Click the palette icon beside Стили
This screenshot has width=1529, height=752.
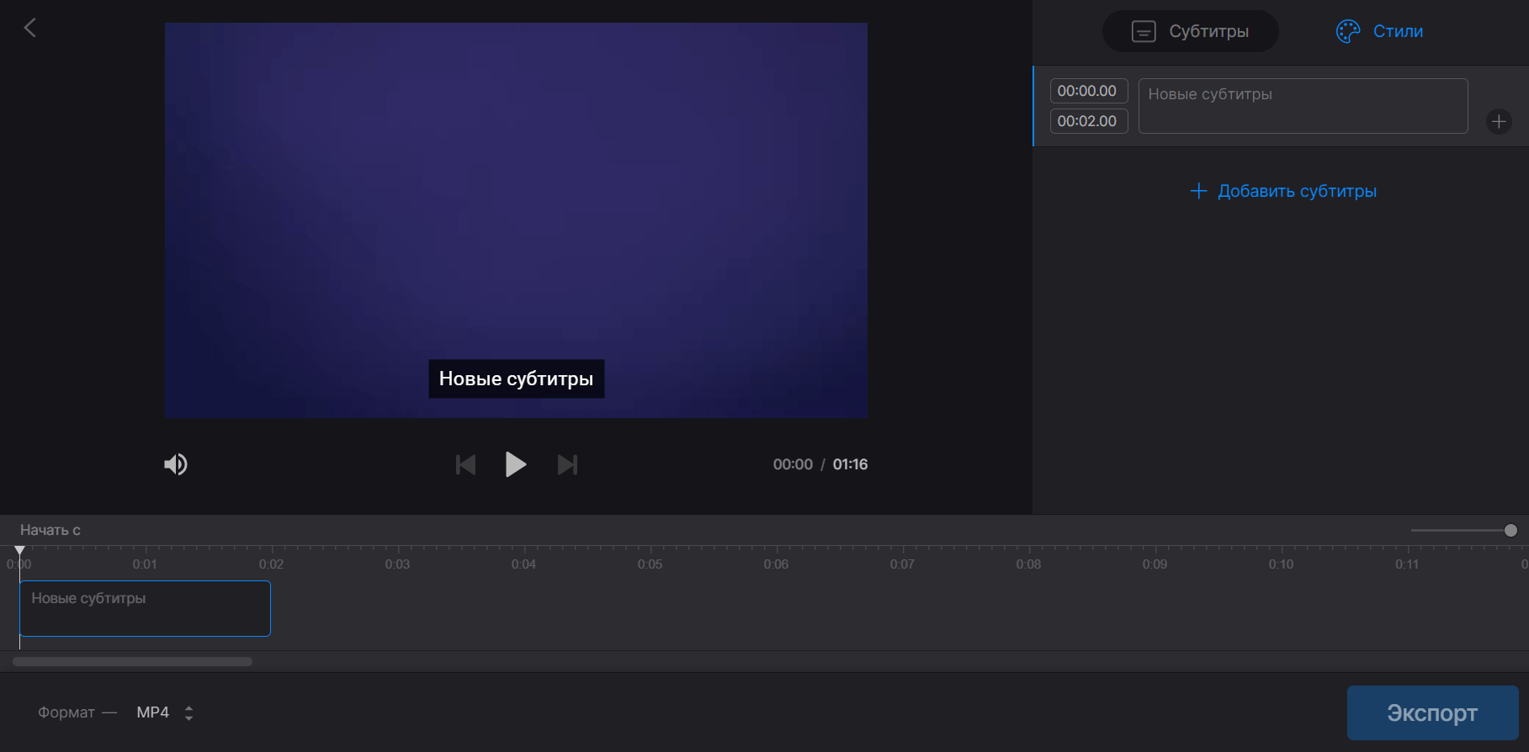click(1348, 31)
